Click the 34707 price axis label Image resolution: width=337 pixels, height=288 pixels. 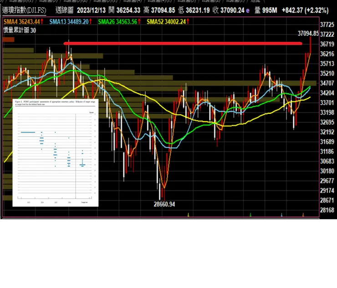[x=327, y=83]
